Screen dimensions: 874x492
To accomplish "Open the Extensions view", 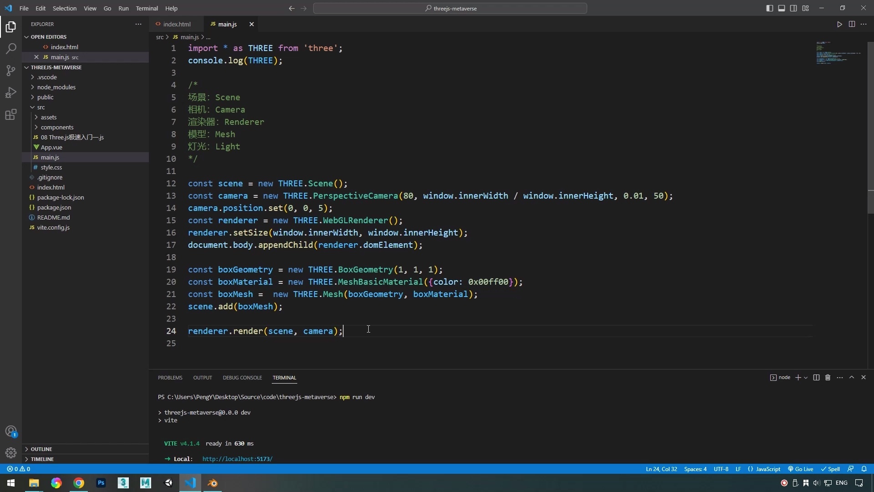I will click(x=11, y=114).
